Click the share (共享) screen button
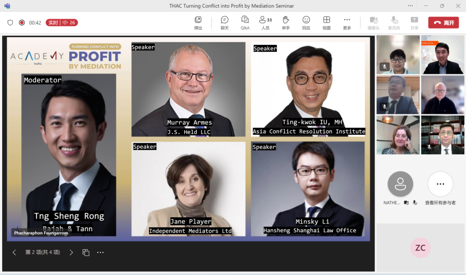Viewport: 466px width, 275px height. [414, 23]
